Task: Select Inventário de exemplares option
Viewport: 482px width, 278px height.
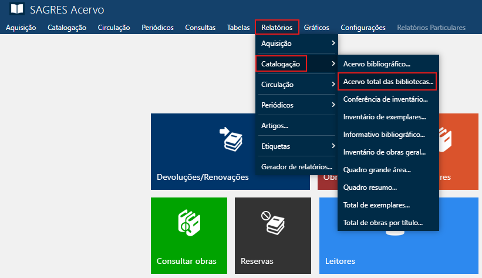Action: pos(384,117)
